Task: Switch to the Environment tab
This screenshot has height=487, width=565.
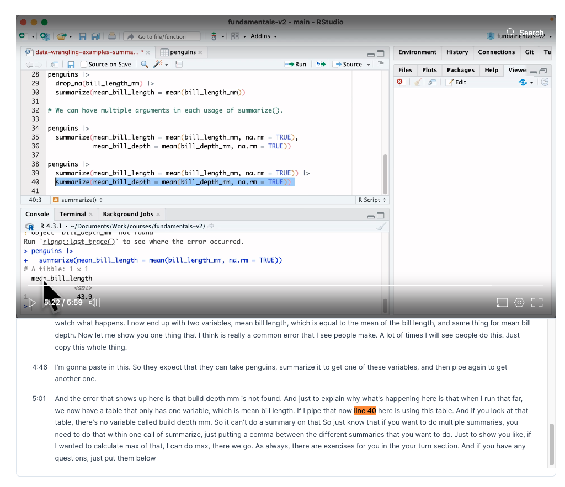Action: click(x=417, y=52)
